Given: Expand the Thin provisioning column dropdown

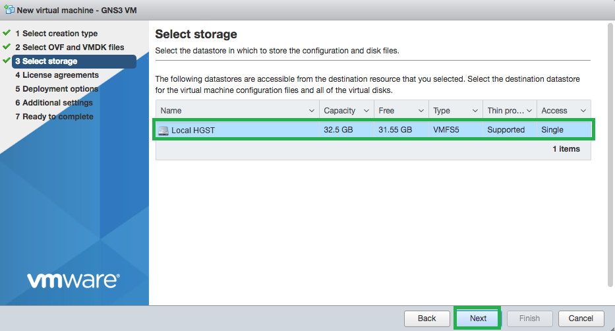Looking at the screenshot, I should click(529, 111).
